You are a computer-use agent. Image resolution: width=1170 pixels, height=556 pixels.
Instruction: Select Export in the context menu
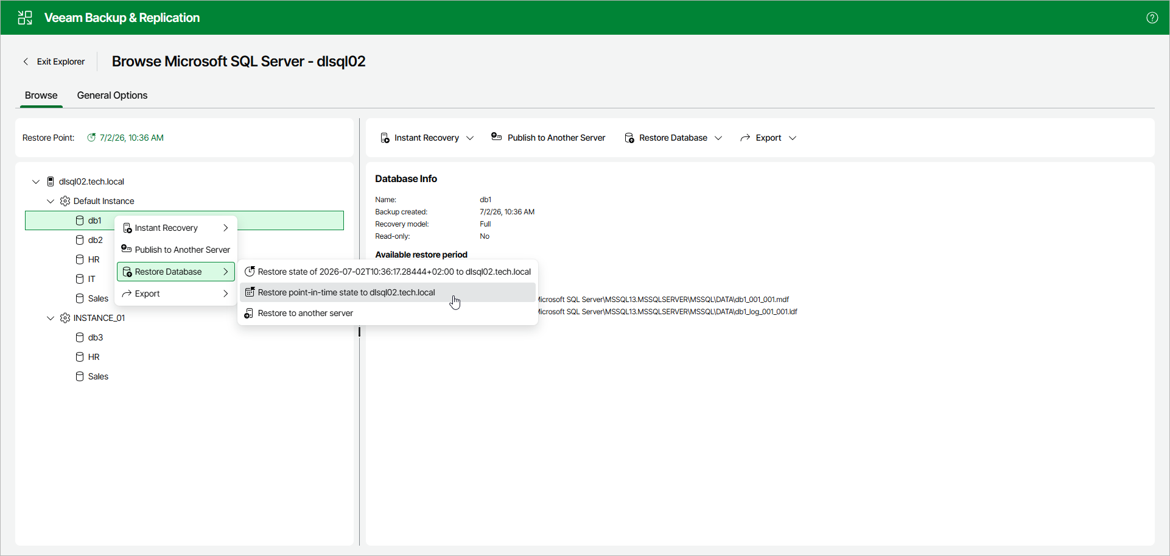tap(176, 294)
